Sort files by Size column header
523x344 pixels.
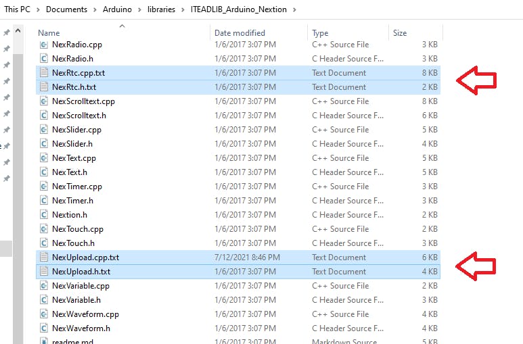(x=400, y=33)
